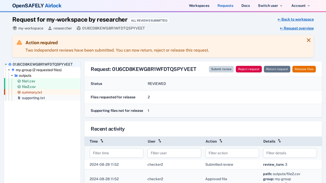Click the Release files button

pos(304,69)
